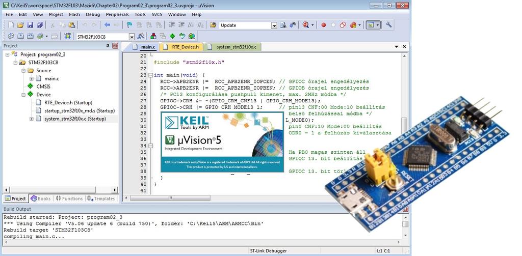Rebuild all target files with the Rebuild icon
Image resolution: width=522 pixels, height=256 pixels.
pyautogui.click(x=30, y=36)
